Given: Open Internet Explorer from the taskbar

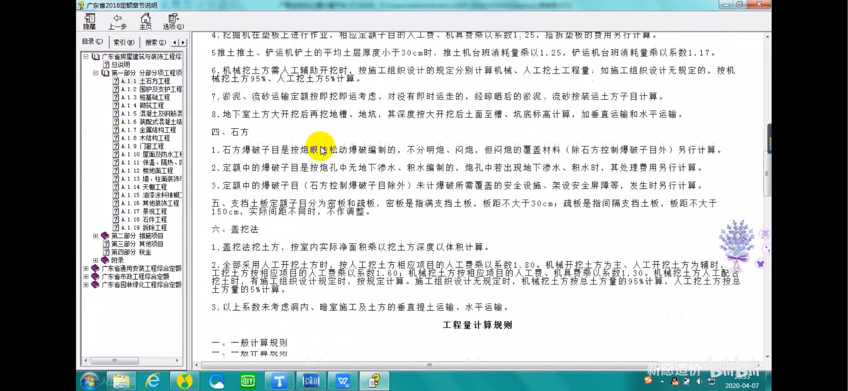Looking at the screenshot, I should tap(153, 381).
